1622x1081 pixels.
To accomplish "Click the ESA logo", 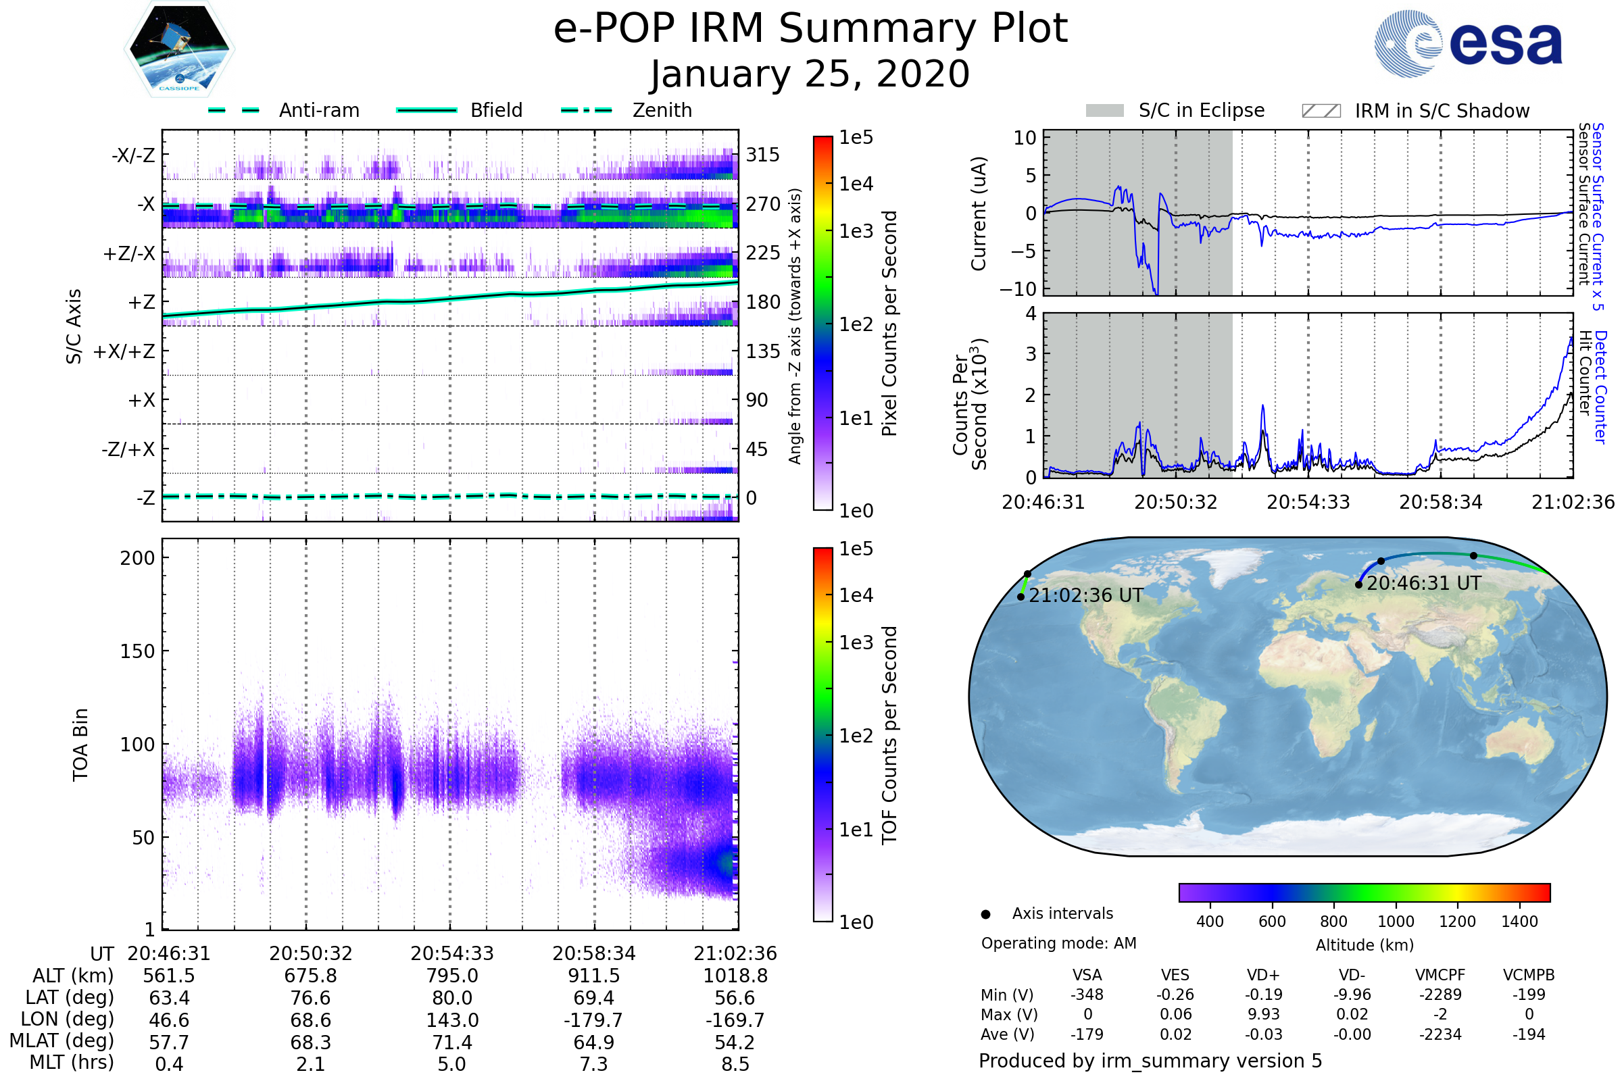I will coord(1467,44).
